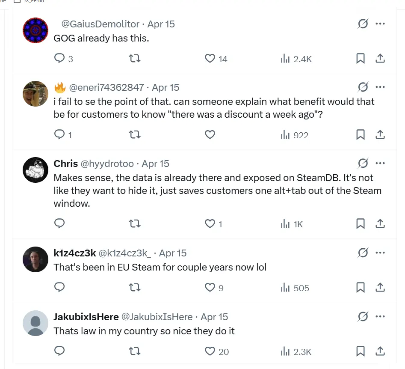Reply to k1z4cz3k's tweet

click(x=59, y=288)
